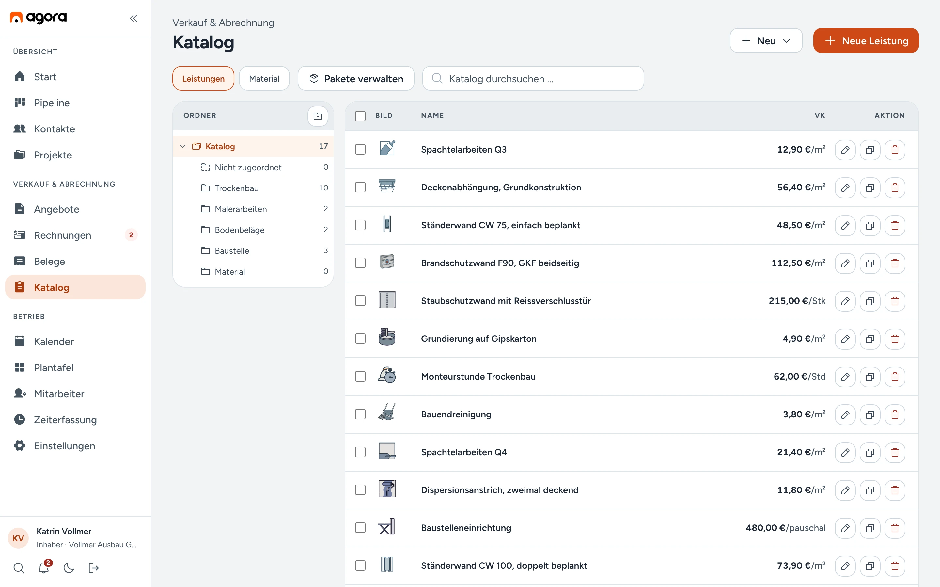Viewport: 940px width, 587px height.
Task: Open the Malerarbeiten folder
Action: [253, 209]
